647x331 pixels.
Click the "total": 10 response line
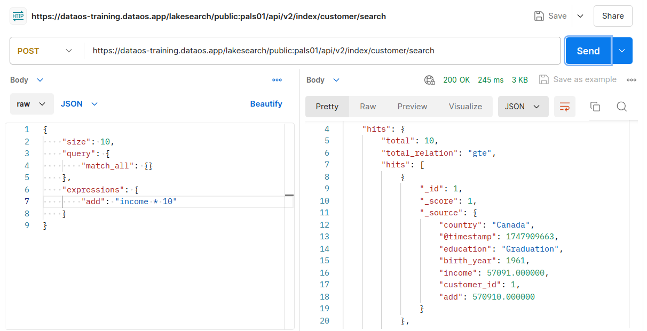pyautogui.click(x=409, y=141)
